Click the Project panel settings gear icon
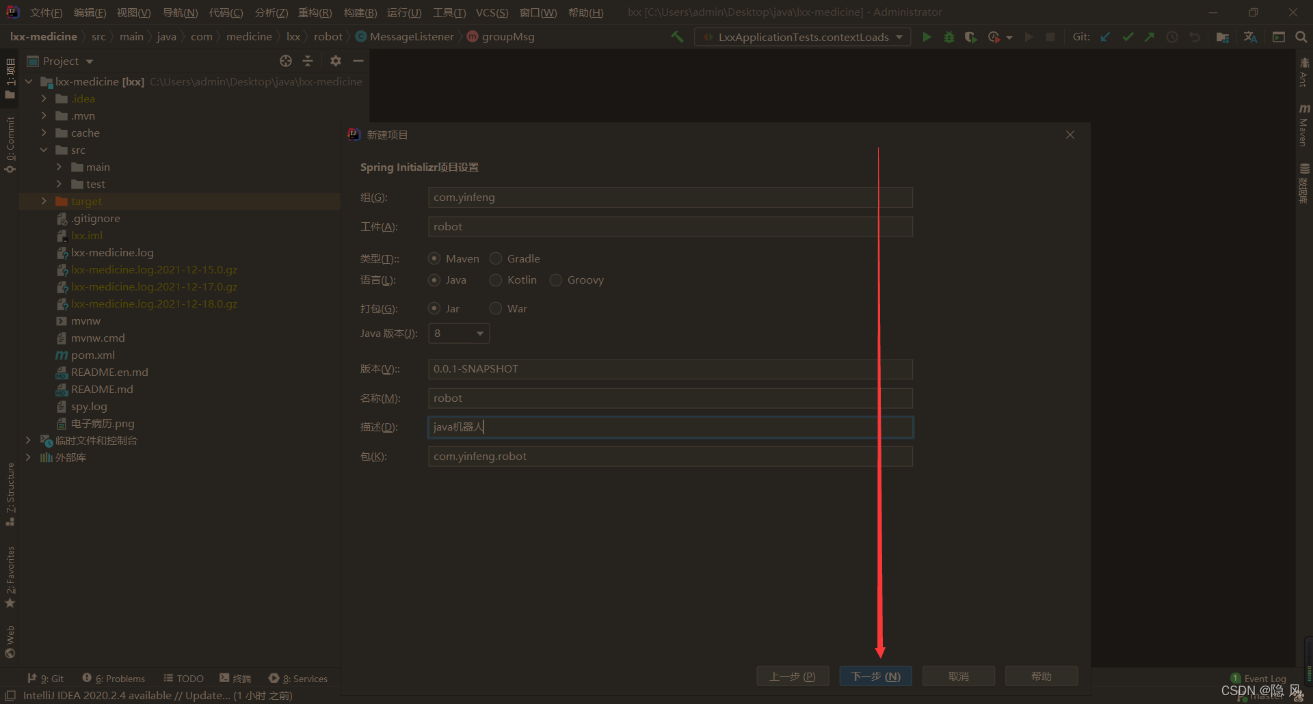This screenshot has height=704, width=1313. pyautogui.click(x=335, y=61)
